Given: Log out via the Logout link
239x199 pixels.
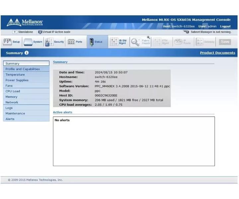Looking at the screenshot, I should click(225, 26).
